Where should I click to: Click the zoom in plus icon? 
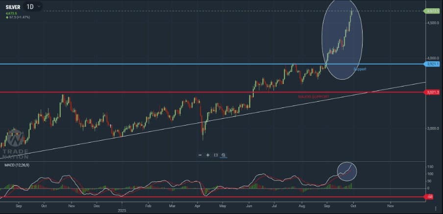208,155
